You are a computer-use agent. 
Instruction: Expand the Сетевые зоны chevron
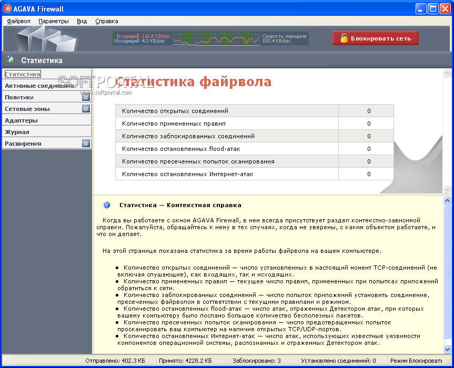tap(86, 109)
